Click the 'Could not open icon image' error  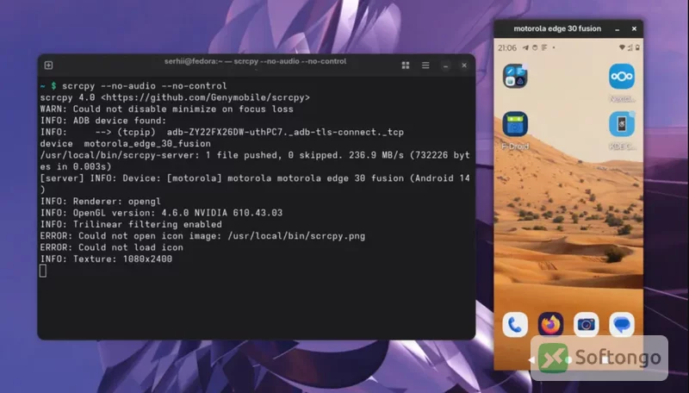coord(202,236)
